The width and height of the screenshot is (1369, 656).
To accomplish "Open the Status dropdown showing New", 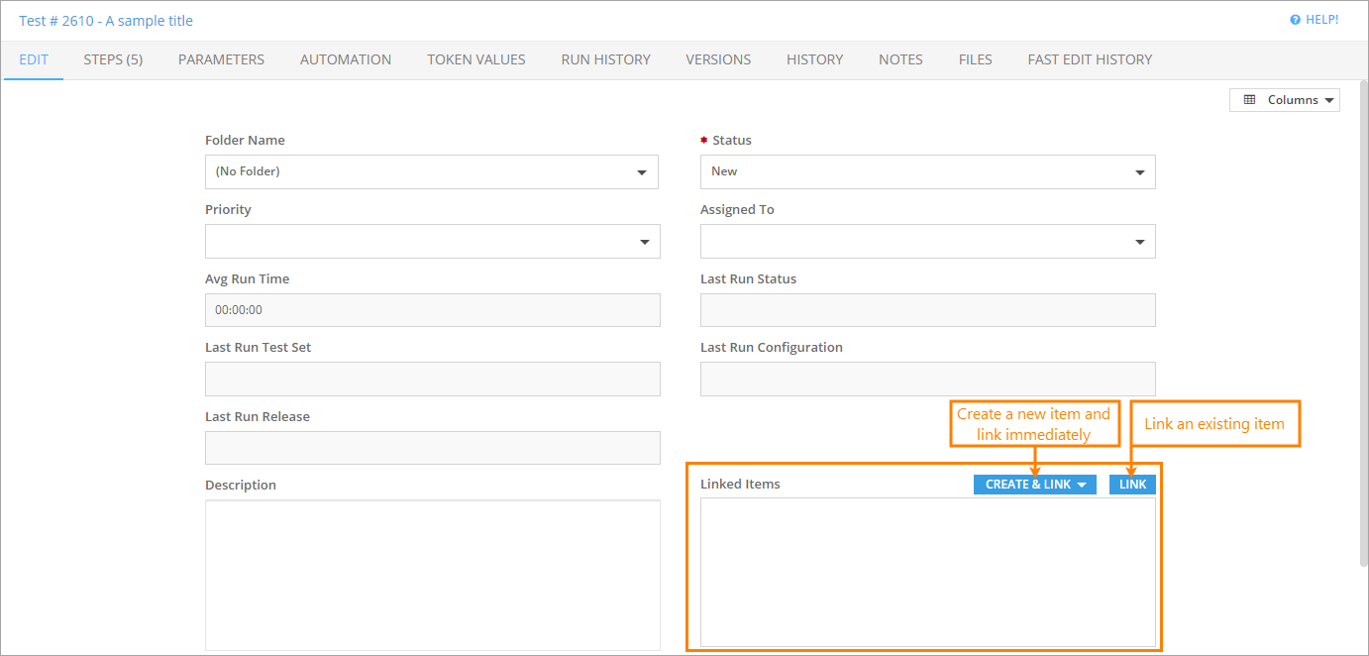I will pos(927,171).
